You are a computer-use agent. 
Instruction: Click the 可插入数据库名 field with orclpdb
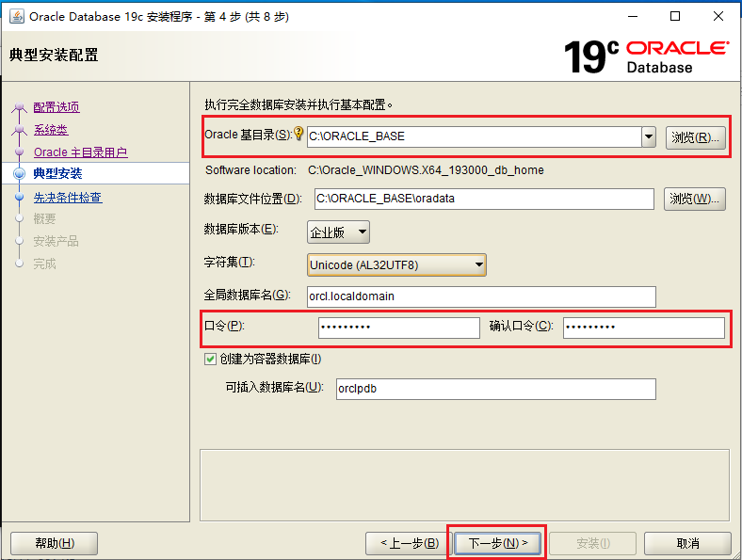click(x=495, y=389)
